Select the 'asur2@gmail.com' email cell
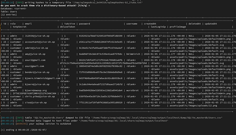 35,60
